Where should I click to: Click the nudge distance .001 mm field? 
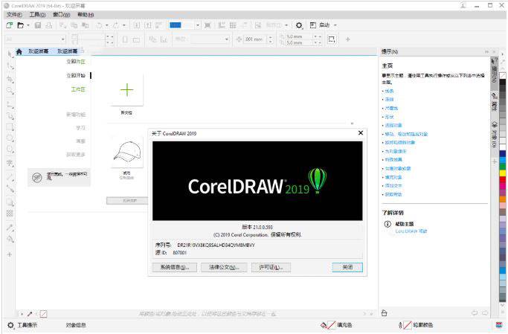pos(254,39)
